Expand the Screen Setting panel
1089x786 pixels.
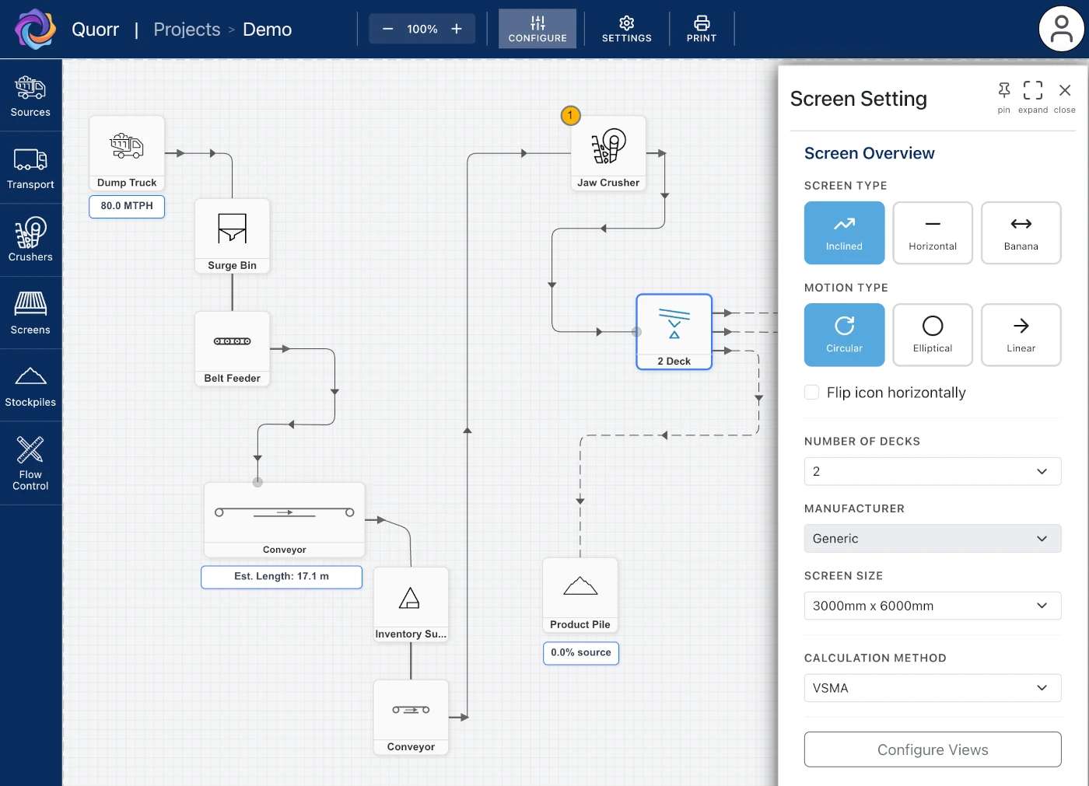tap(1033, 97)
